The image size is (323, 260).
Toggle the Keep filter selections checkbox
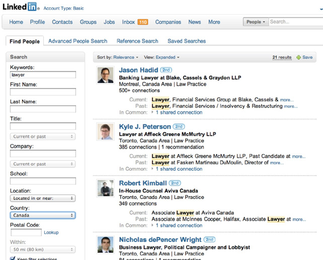coord(13,258)
